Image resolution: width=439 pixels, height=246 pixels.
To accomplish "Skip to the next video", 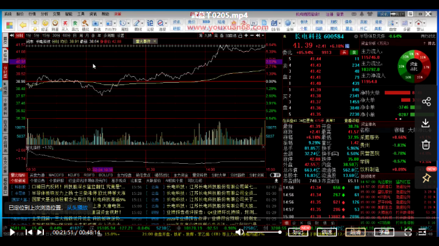I will tap(40, 232).
